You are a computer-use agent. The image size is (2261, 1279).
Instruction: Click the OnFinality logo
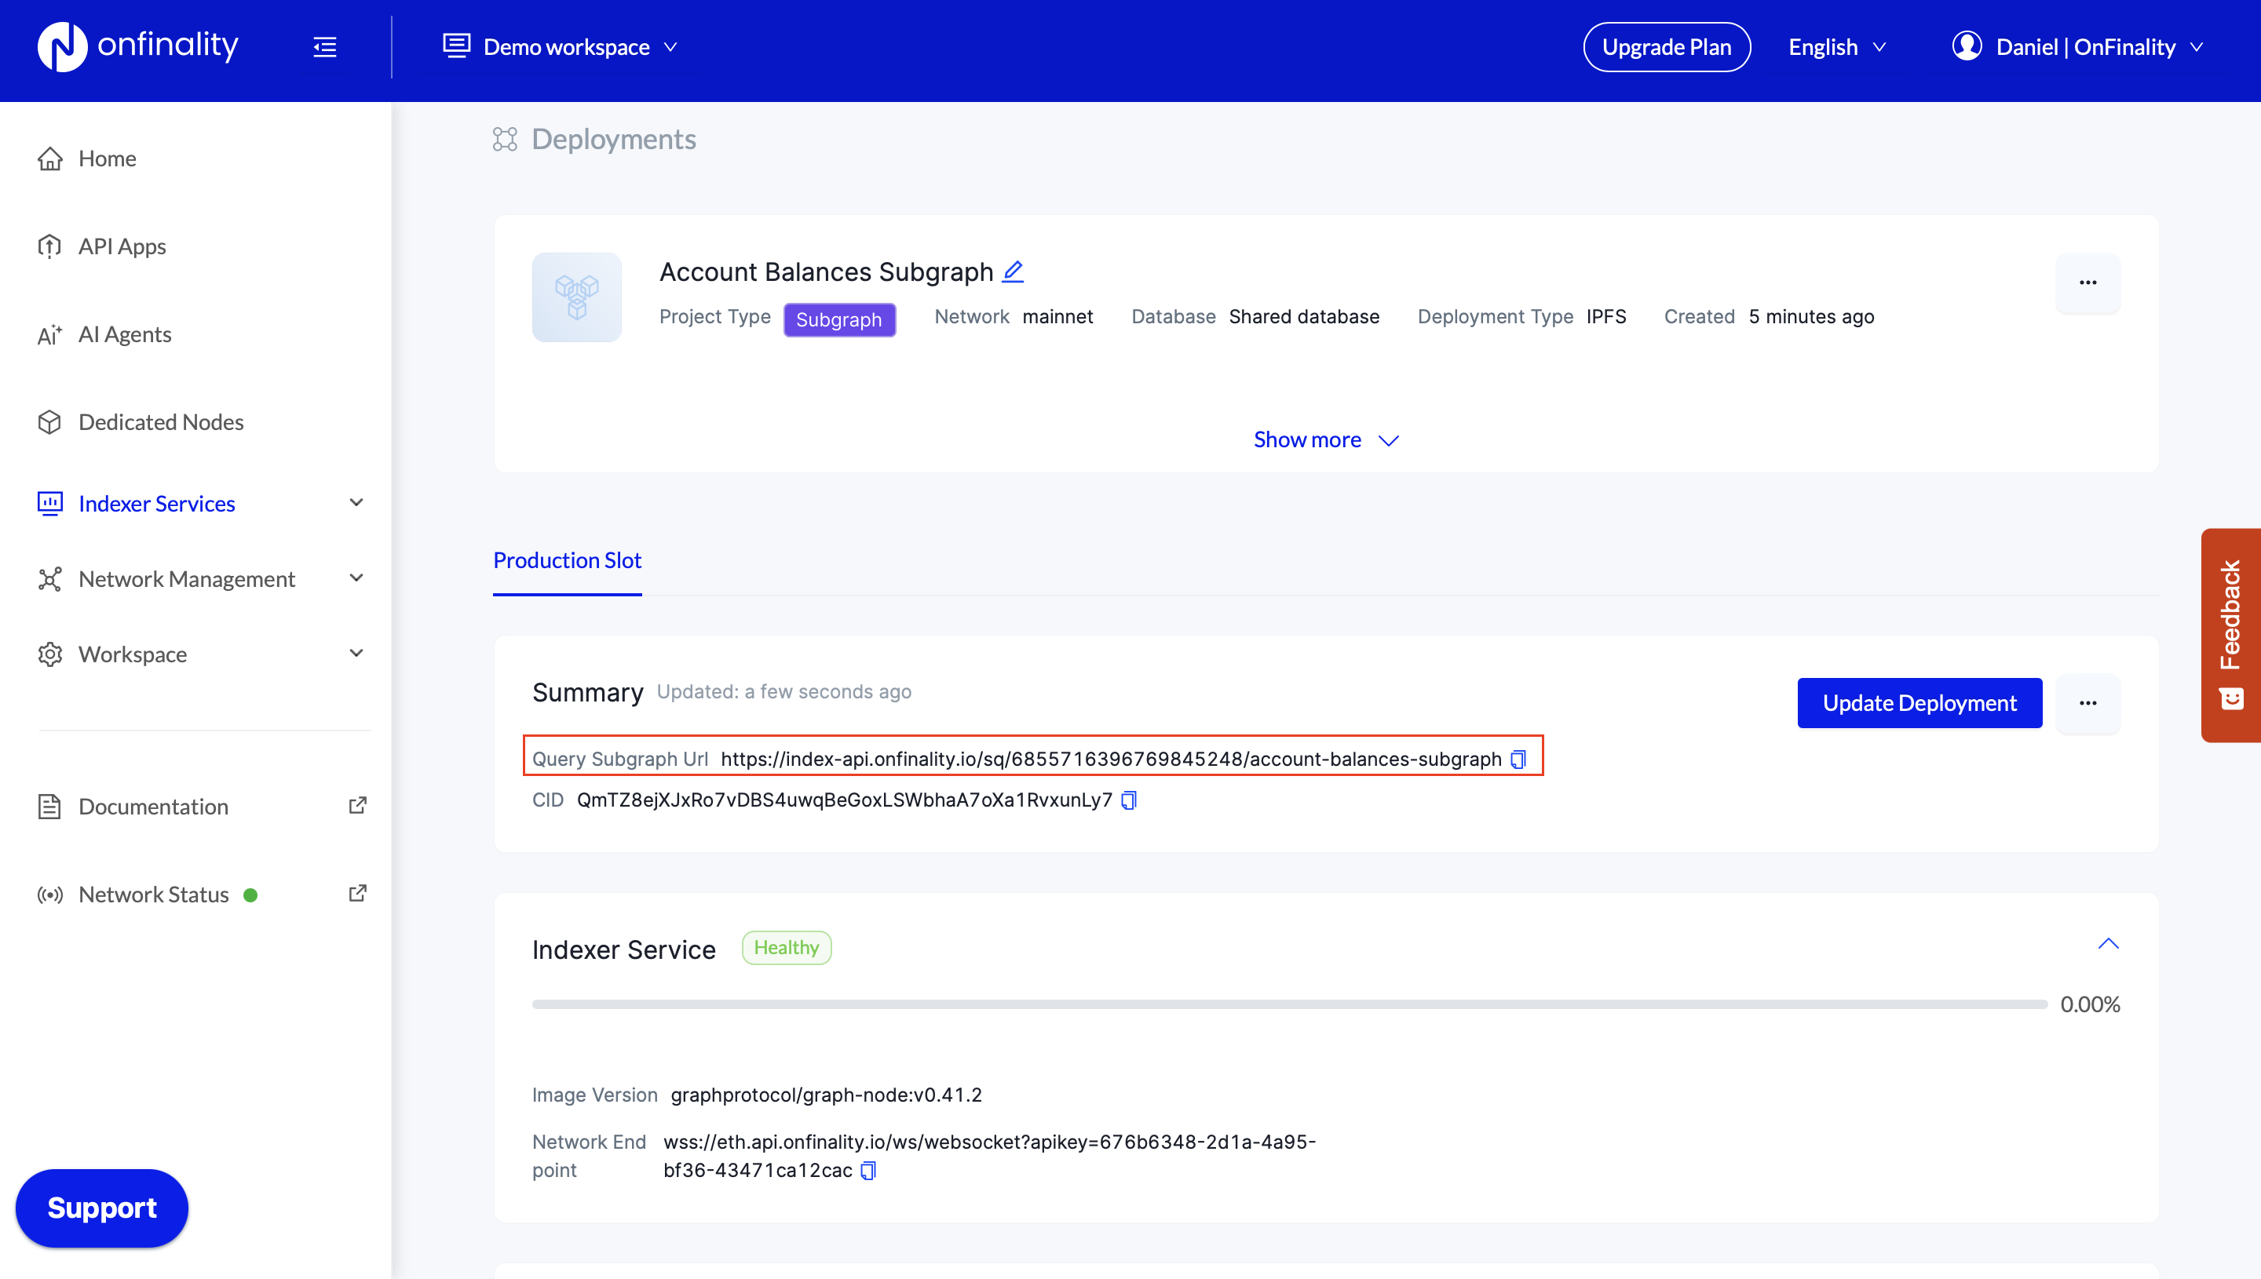point(138,46)
